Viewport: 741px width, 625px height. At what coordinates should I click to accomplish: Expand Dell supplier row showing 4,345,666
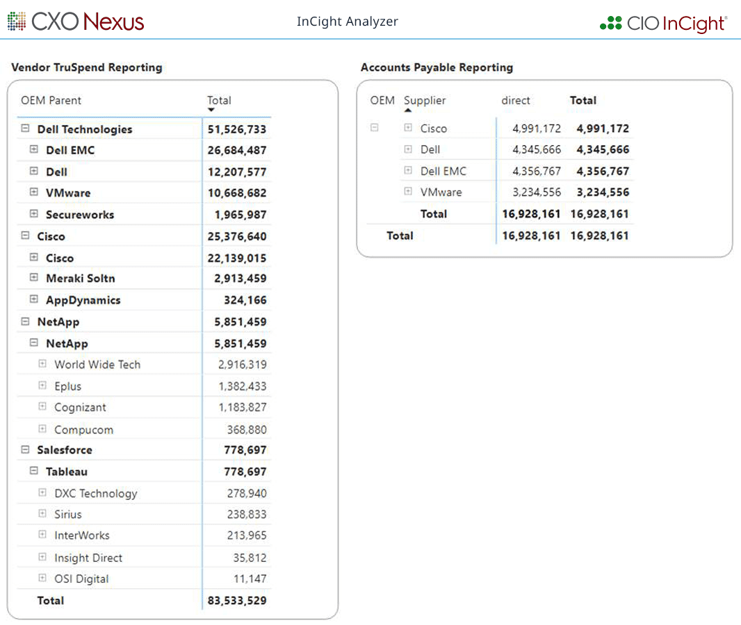pyautogui.click(x=408, y=149)
